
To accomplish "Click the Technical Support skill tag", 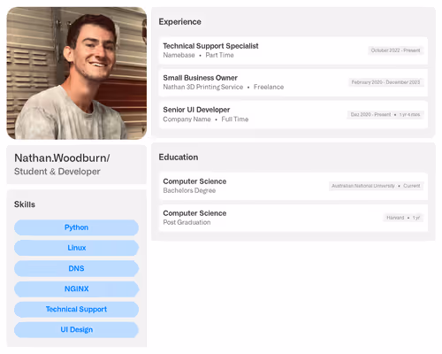I will (x=76, y=309).
